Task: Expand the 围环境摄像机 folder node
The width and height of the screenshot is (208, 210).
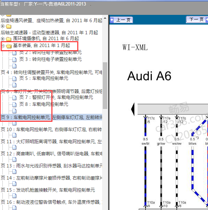Action: click(x=2, y=39)
